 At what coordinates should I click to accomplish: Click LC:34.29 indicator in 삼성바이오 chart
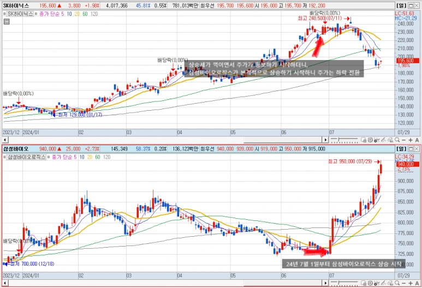[x=405, y=157]
